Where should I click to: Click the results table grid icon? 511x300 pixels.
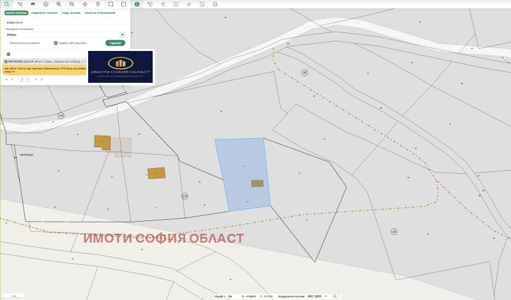click(8, 54)
